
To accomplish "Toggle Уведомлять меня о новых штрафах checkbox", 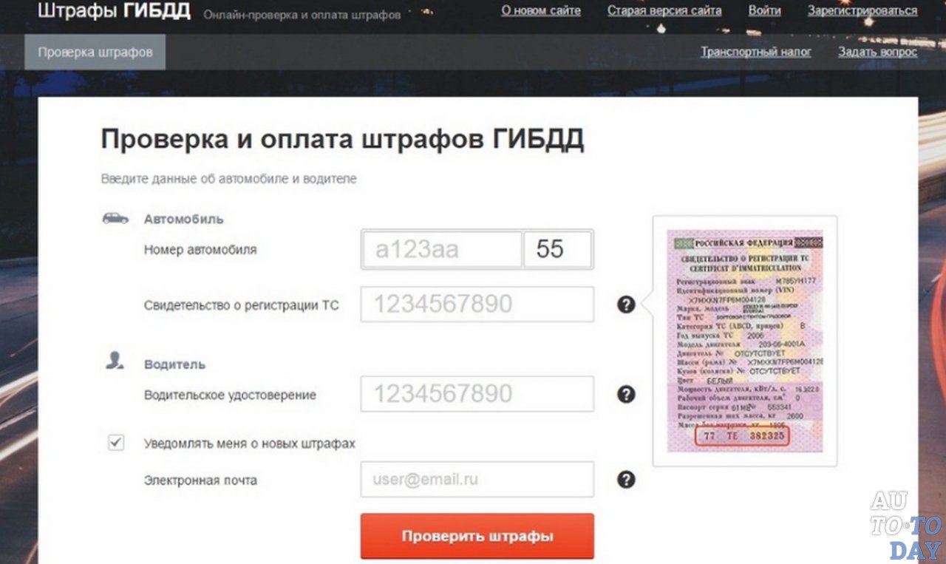I will click(x=116, y=443).
